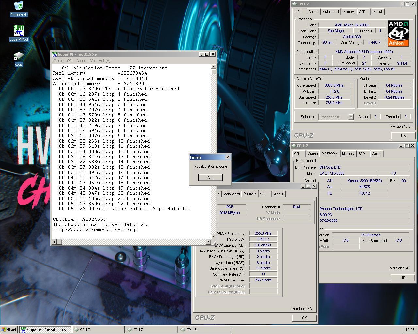Click the BIOS date 07/28/2006 field
This screenshot has width=418, height=334.
(364, 221)
